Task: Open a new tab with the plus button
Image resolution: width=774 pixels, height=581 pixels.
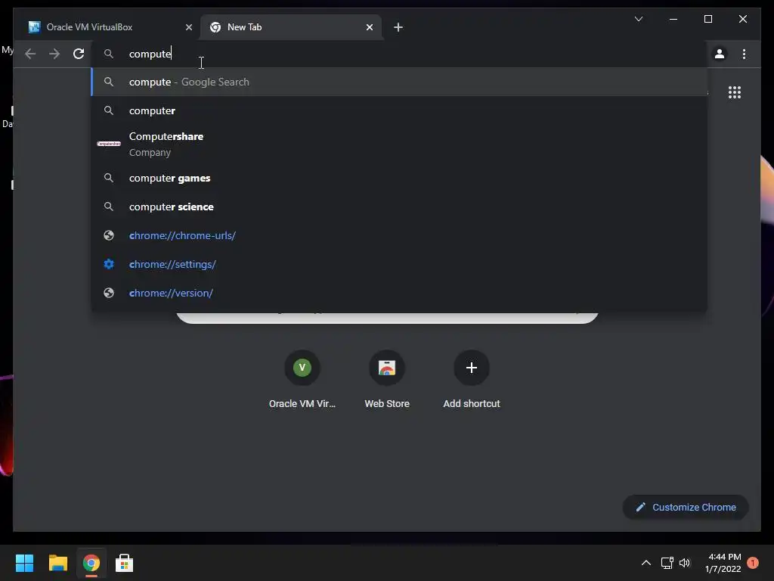Action: 398,27
